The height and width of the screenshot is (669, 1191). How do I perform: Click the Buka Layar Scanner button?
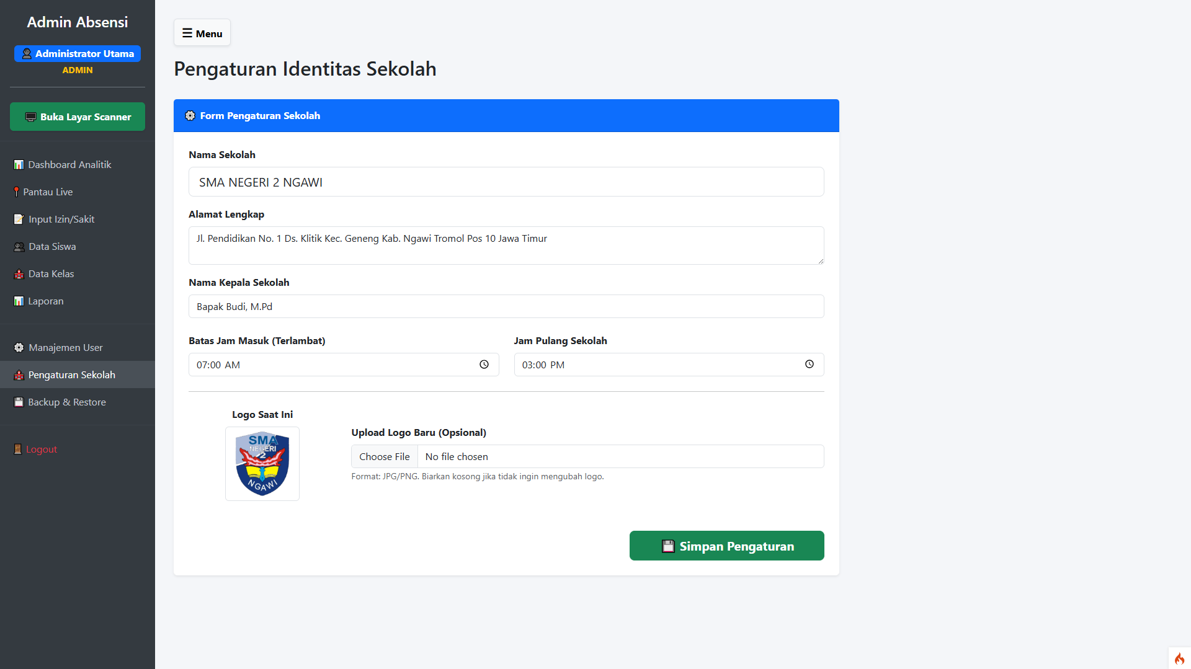pos(78,117)
